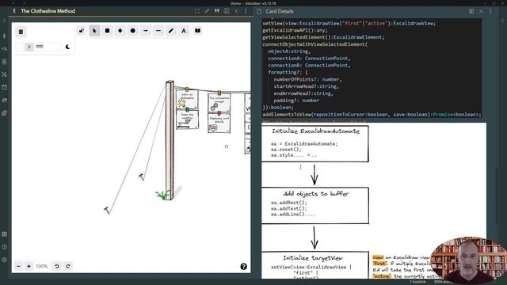
Task: Click 'getExcalidrawAPI():any;' code line
Action: coord(295,30)
